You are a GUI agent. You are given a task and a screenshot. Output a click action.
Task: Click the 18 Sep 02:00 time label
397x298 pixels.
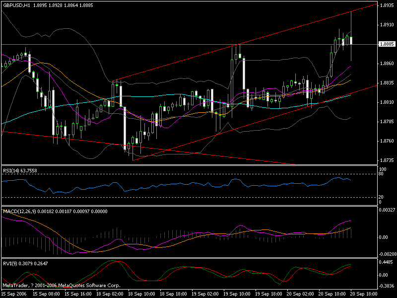(110, 294)
